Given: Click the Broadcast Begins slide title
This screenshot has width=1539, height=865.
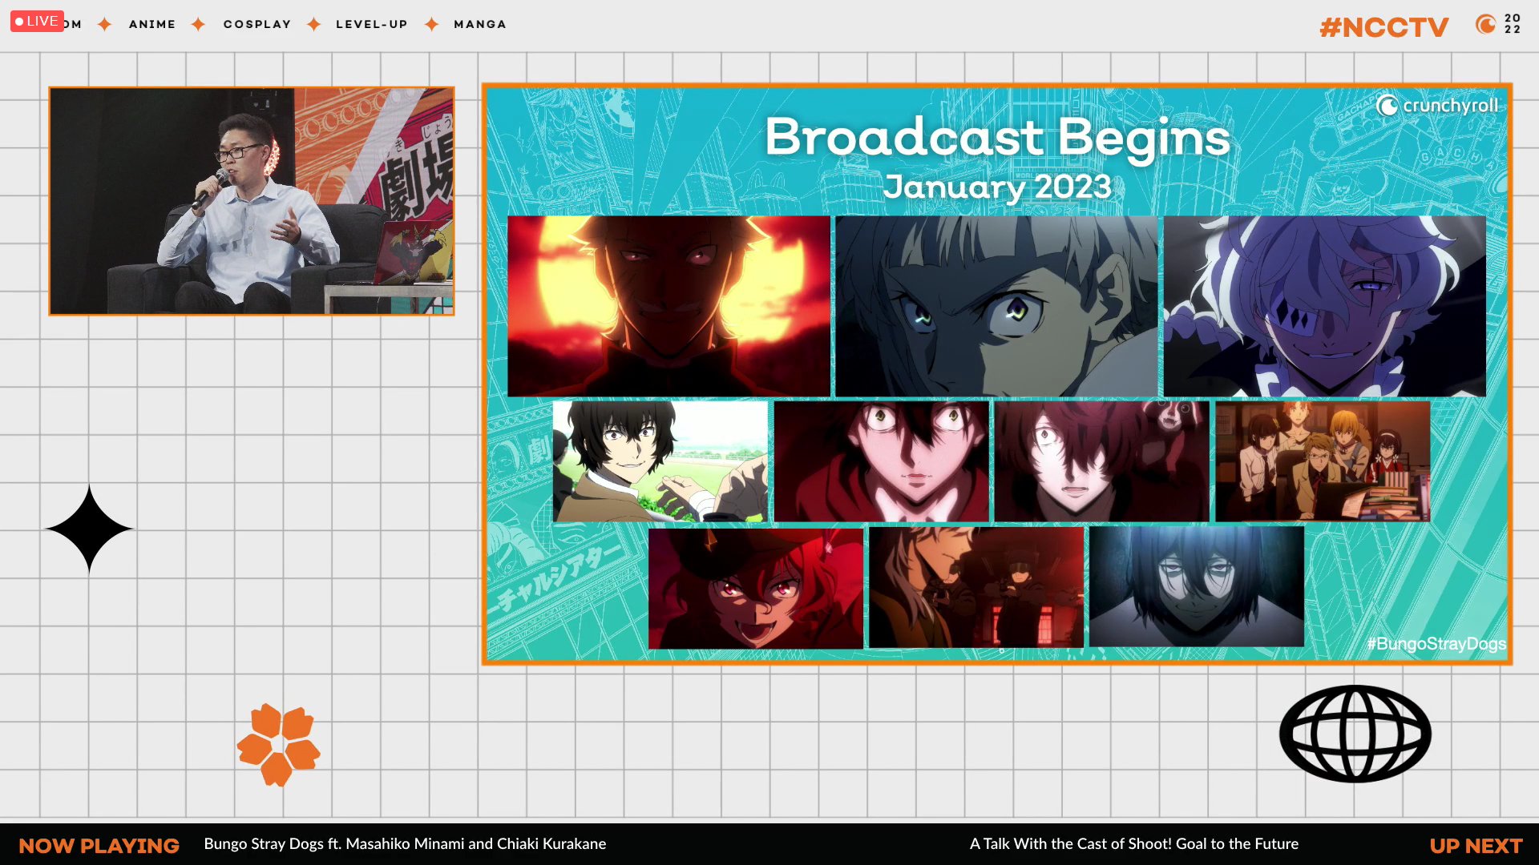Looking at the screenshot, I should (997, 137).
